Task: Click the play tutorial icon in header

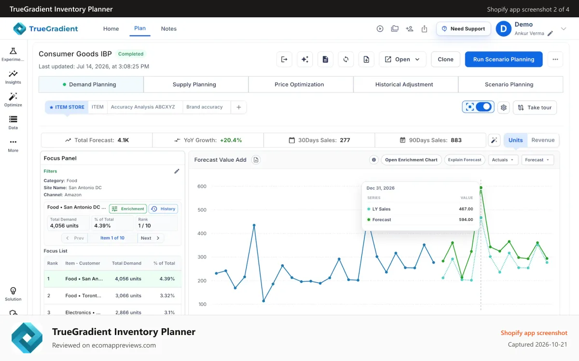Action: (x=380, y=29)
